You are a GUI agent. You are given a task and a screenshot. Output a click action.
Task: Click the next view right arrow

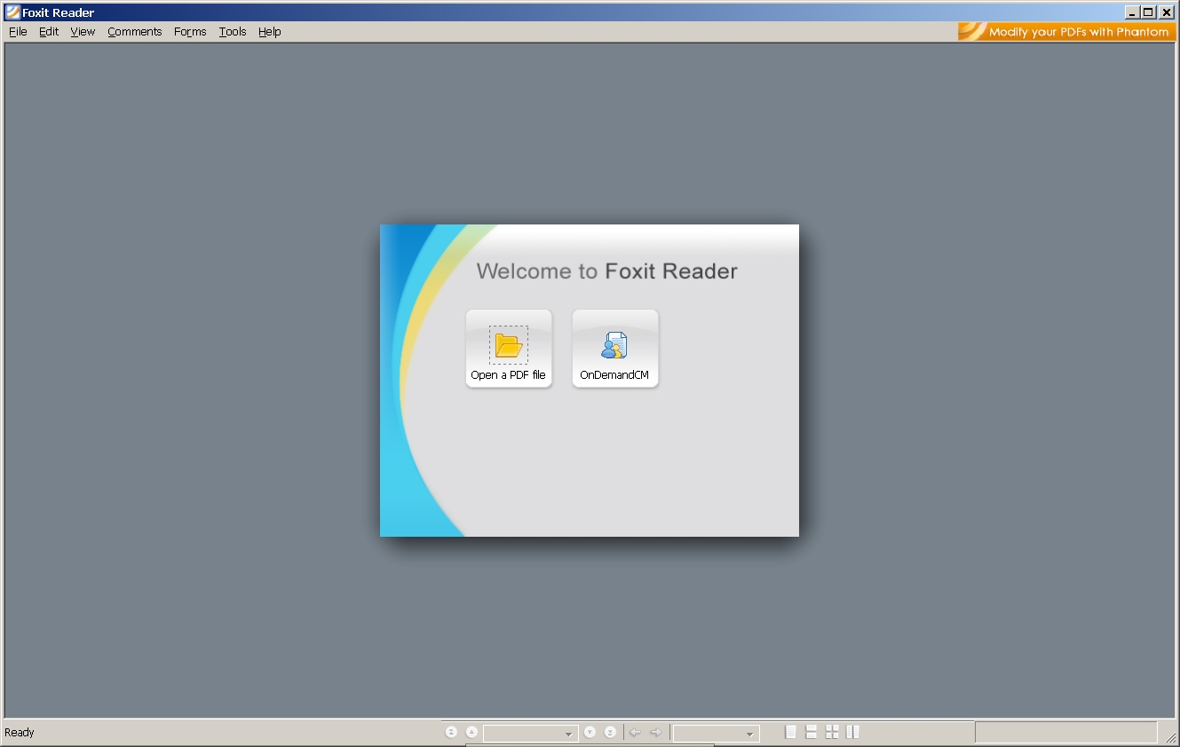point(656,732)
